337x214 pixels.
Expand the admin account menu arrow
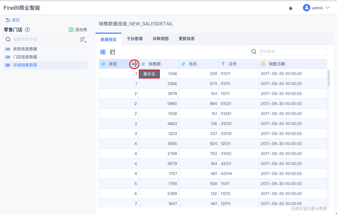328,8
